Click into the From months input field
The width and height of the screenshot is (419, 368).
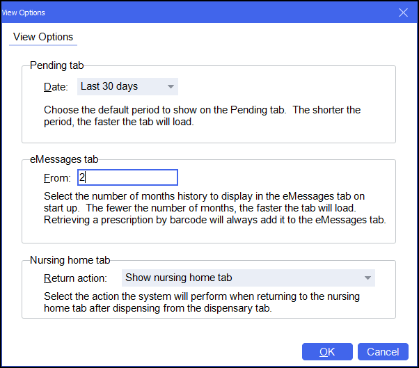pos(127,177)
